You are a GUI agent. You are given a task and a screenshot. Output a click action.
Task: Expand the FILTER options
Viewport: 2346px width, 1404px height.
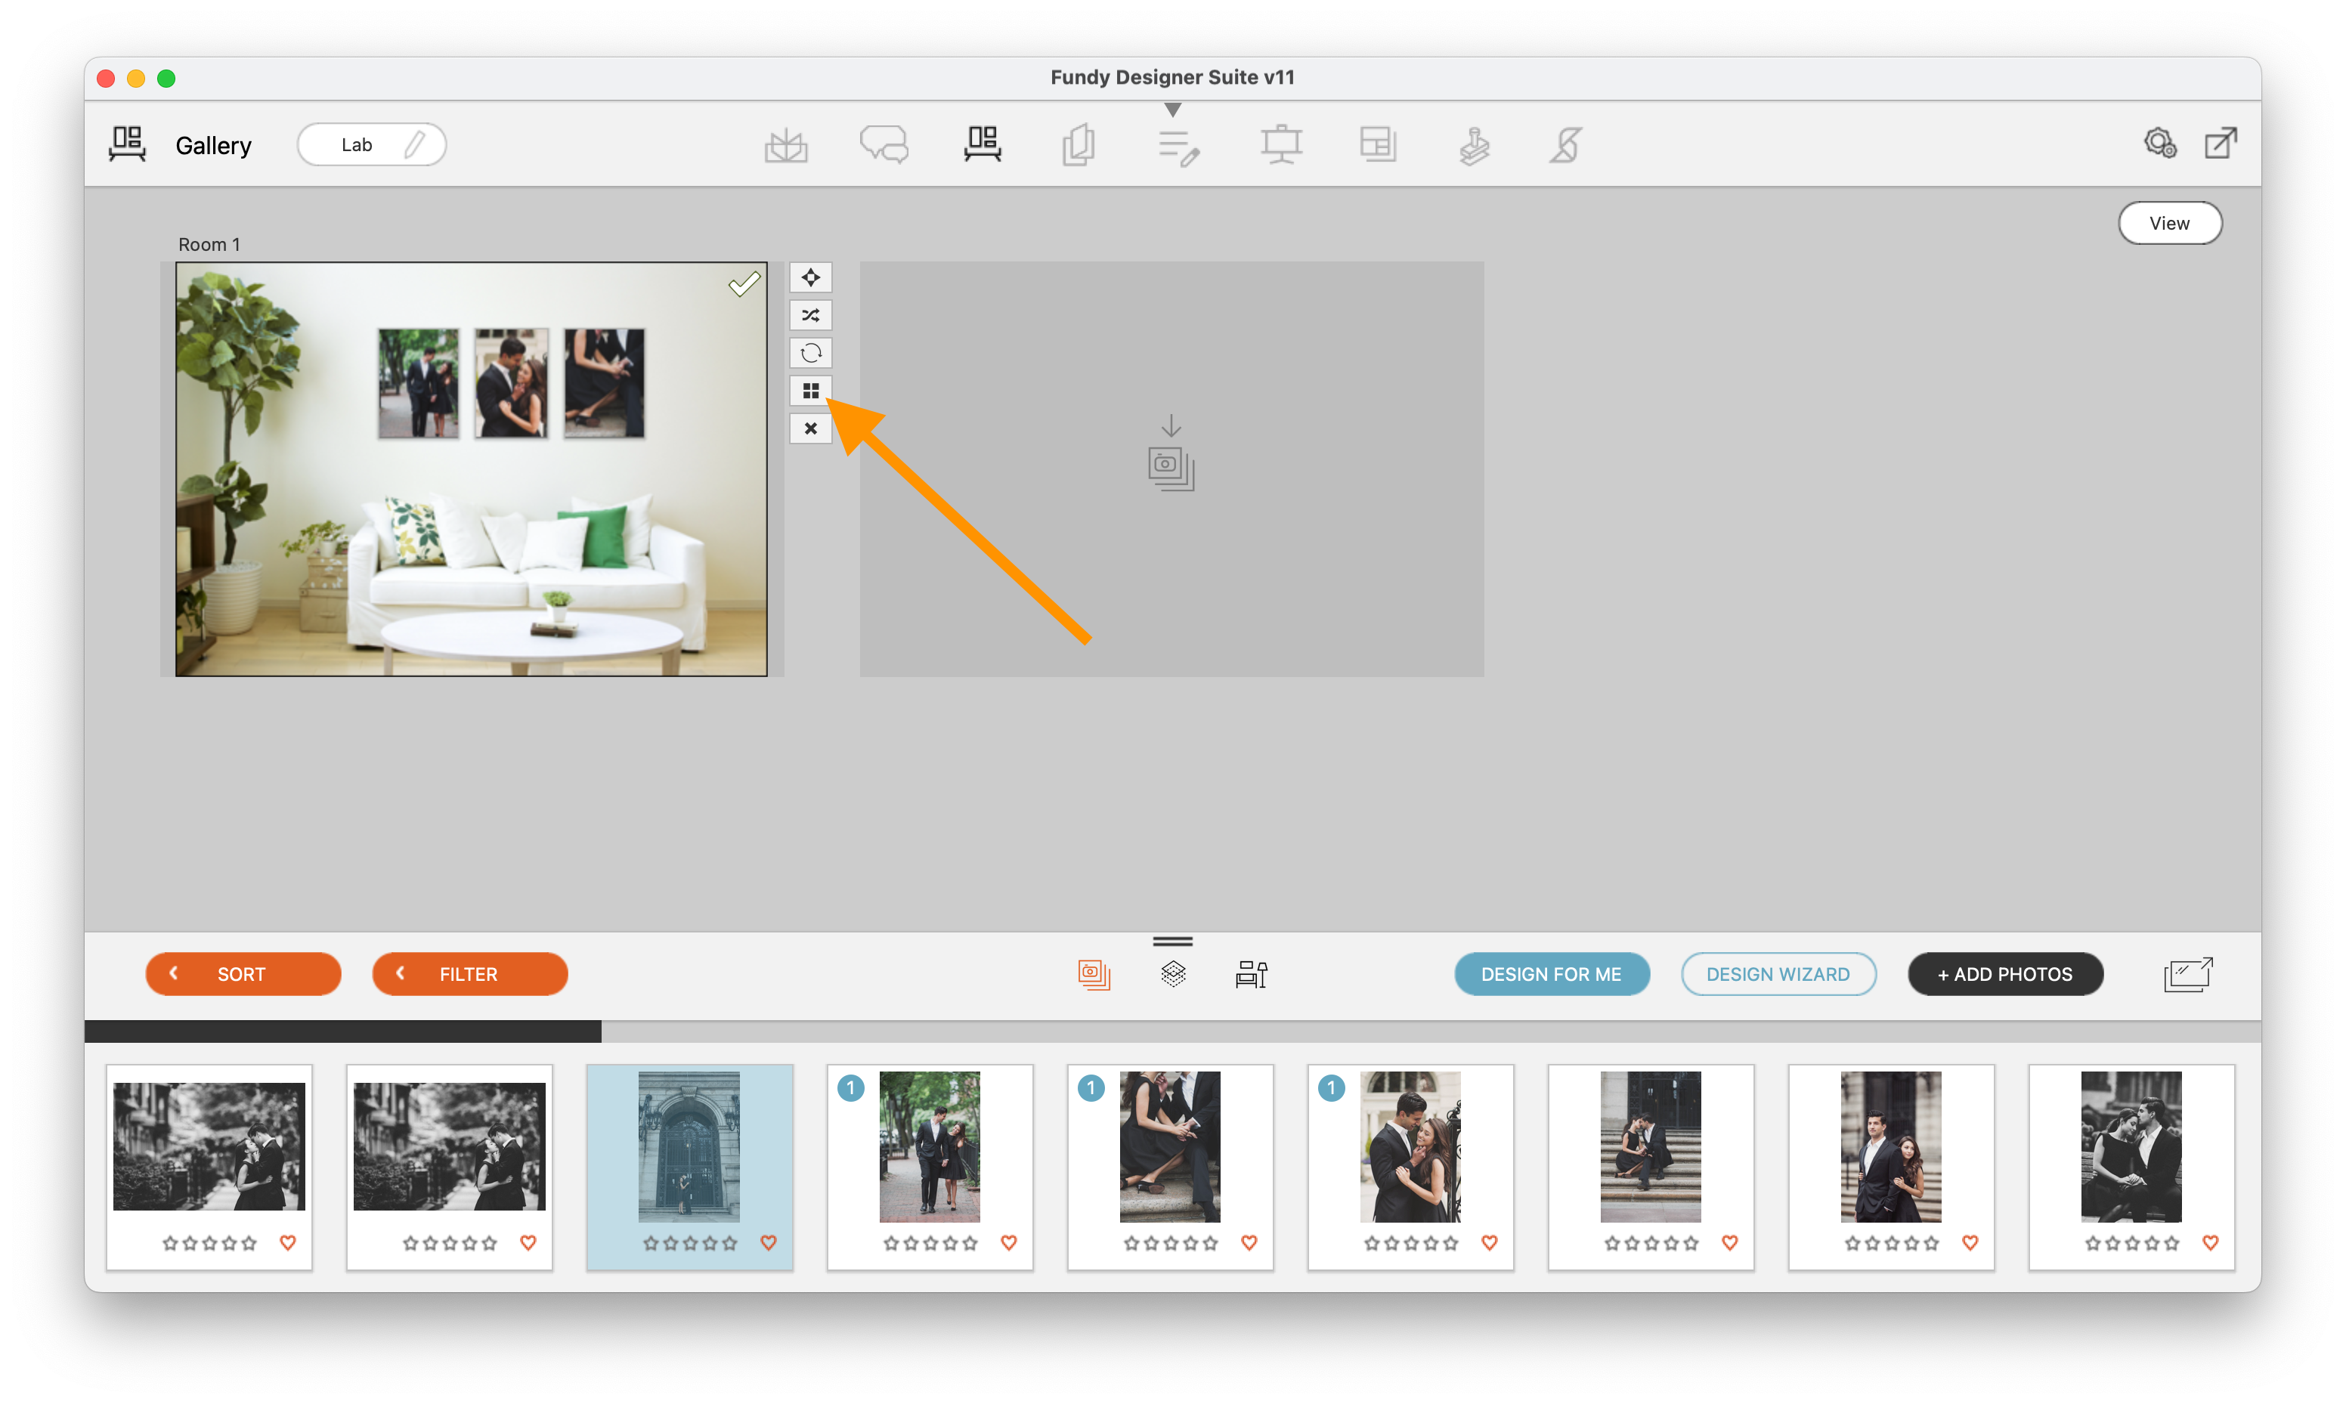coord(470,973)
